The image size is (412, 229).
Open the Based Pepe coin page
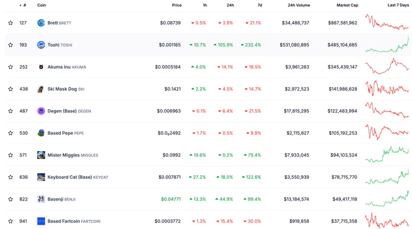click(x=65, y=133)
